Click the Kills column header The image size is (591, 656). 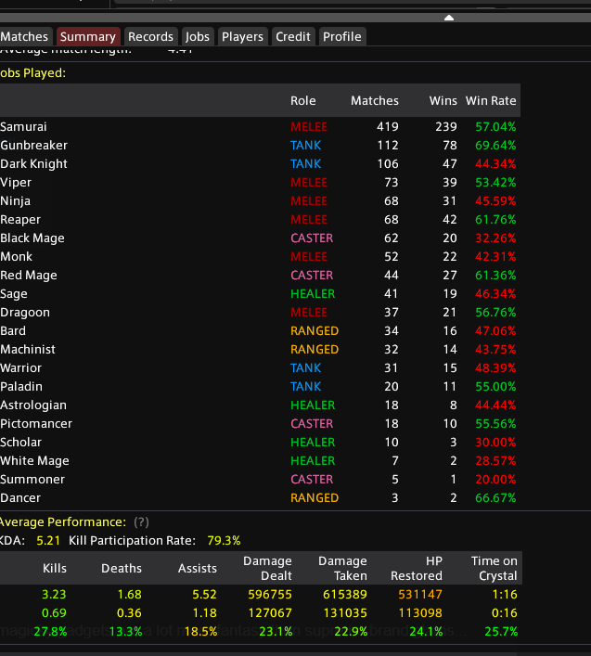click(x=55, y=568)
